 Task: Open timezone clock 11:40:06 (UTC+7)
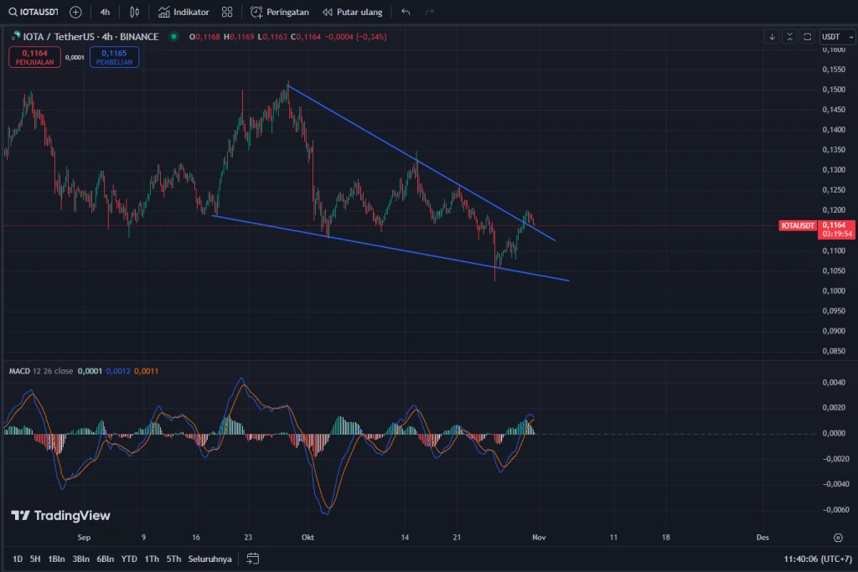click(818, 559)
